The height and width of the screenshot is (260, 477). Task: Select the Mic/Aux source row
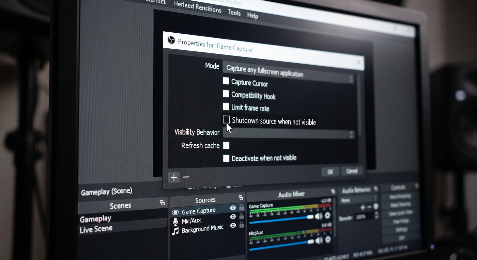coord(207,220)
